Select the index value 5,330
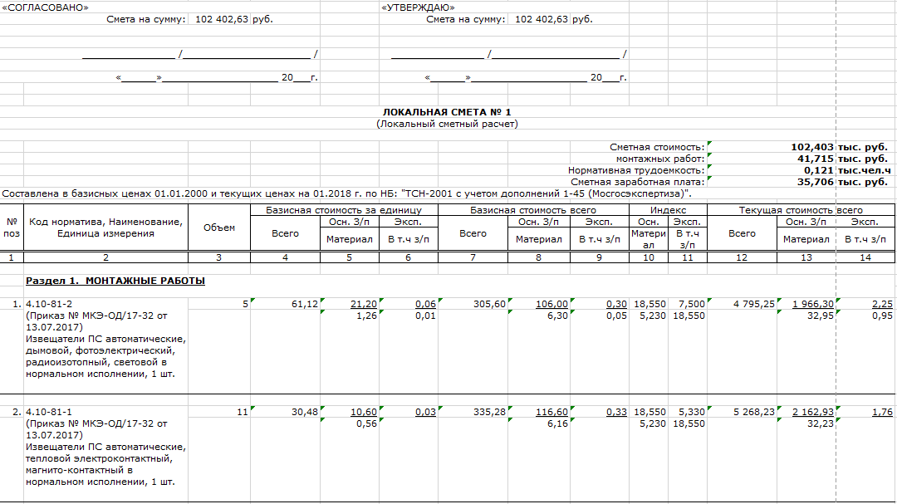The width and height of the screenshot is (897, 504). click(692, 412)
